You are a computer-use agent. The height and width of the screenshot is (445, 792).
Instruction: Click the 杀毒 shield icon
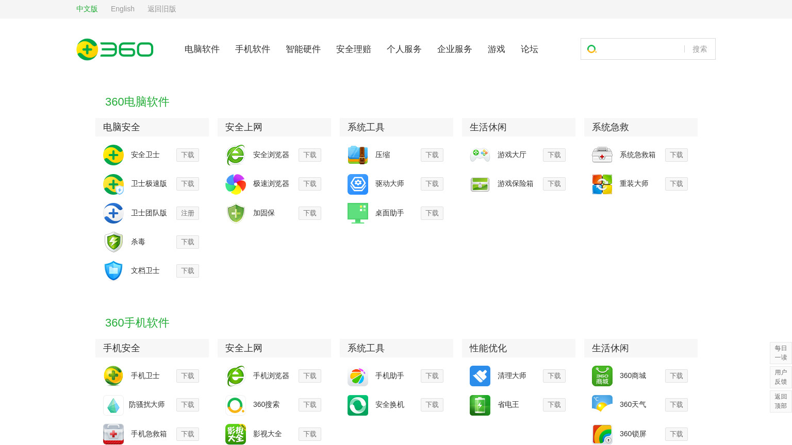pos(113,242)
